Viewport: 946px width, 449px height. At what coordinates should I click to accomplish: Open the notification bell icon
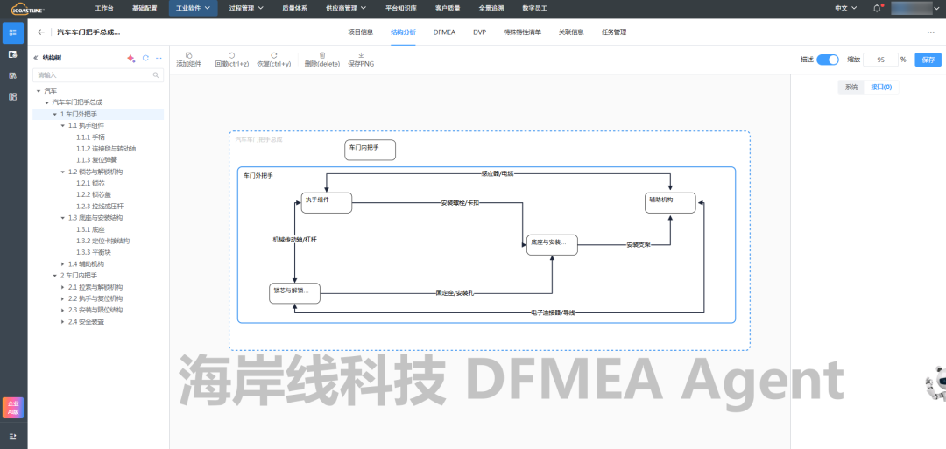[x=877, y=9]
